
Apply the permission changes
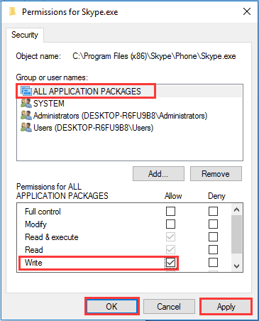point(226,307)
